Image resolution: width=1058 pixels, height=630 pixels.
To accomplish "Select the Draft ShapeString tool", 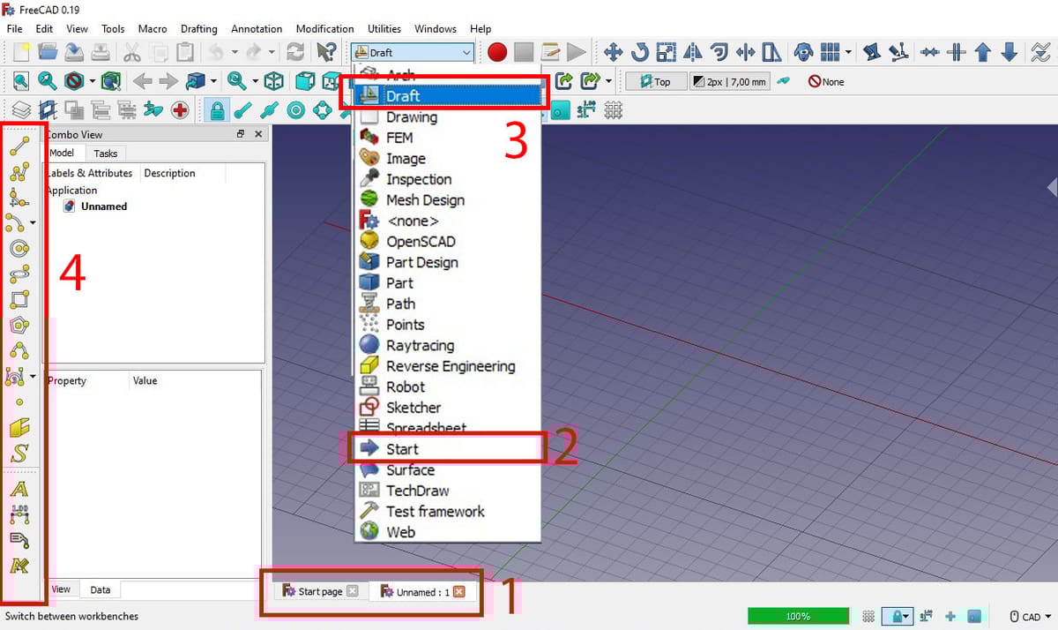I will (x=20, y=454).
